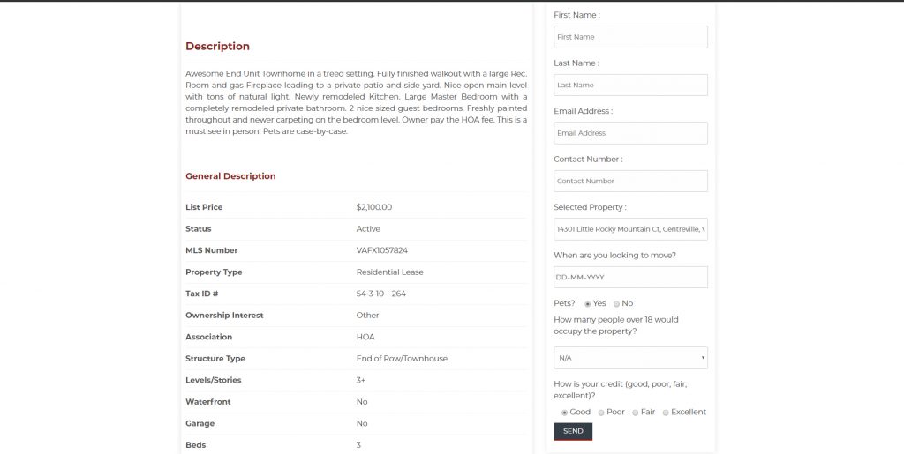904x454 pixels.
Task: Click the $2,100.00 list price value
Action: (373, 207)
